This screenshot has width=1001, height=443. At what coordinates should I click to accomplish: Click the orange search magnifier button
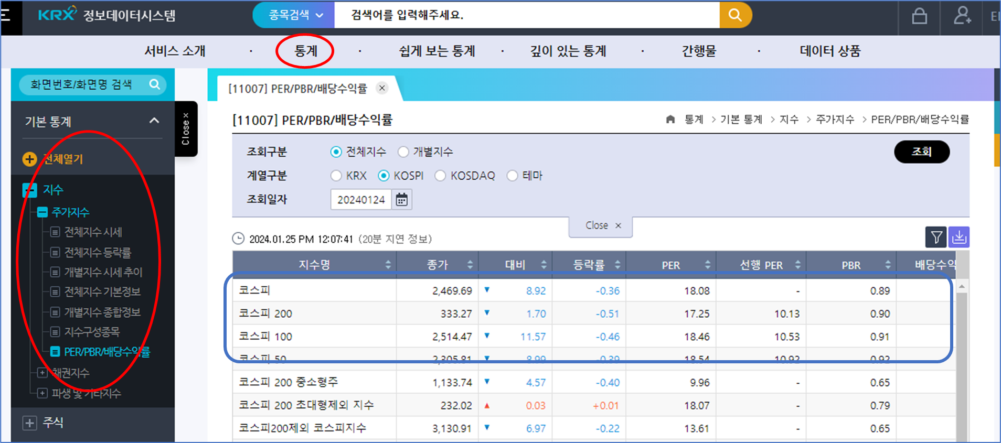(736, 15)
